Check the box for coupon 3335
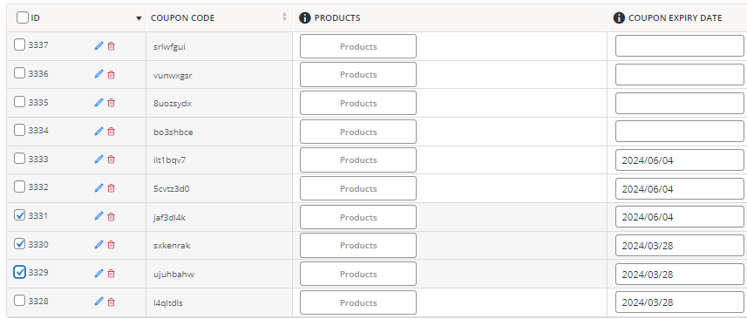The image size is (747, 319). [19, 102]
